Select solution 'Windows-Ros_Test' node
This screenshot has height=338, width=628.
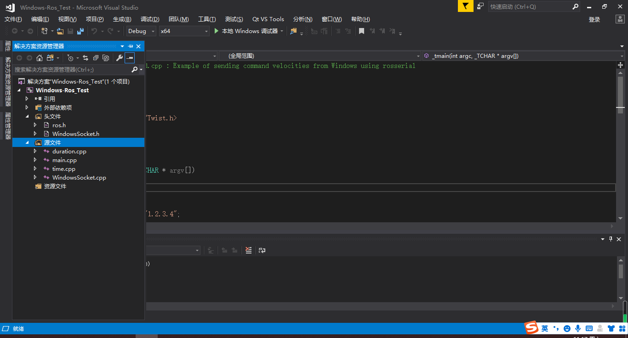pos(78,81)
